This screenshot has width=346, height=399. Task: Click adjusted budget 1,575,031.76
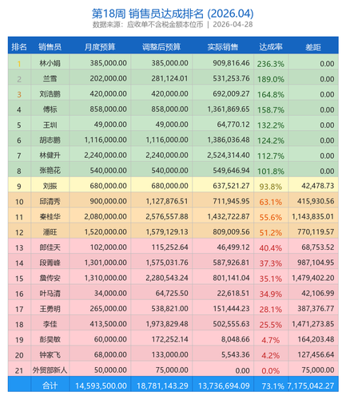coord(167,263)
